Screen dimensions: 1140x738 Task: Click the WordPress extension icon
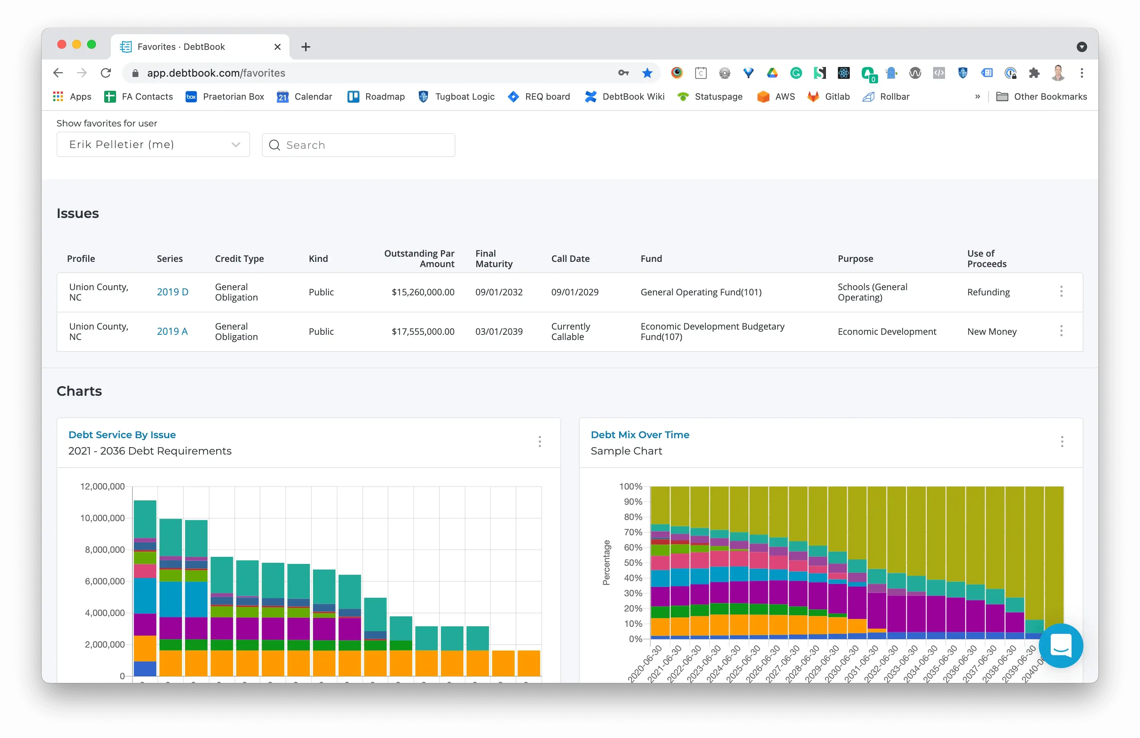[x=915, y=73]
